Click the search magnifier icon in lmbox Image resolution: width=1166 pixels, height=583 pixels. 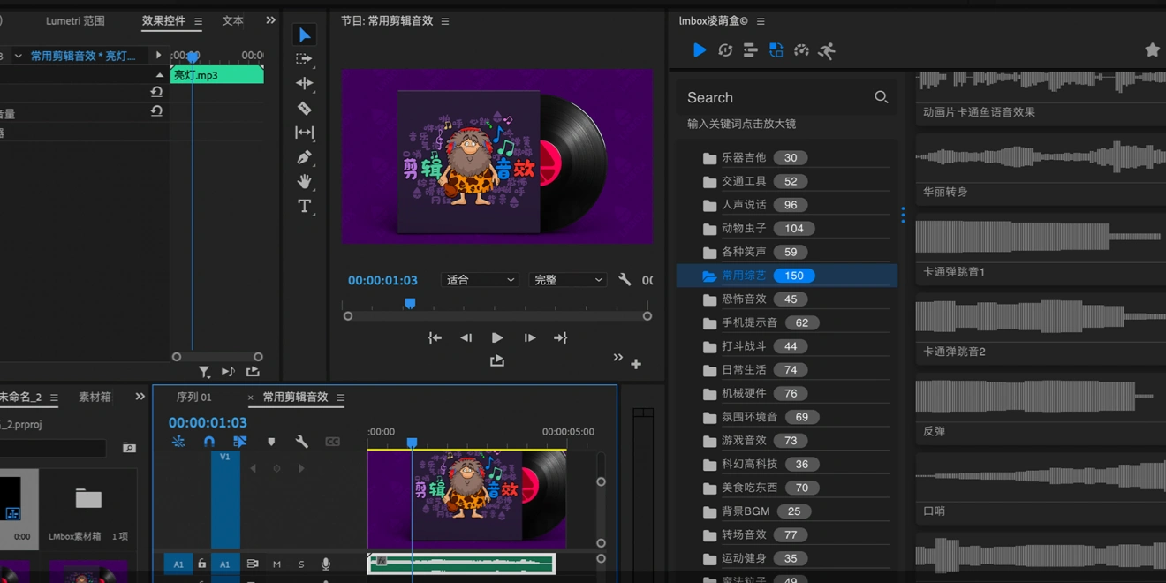coord(881,97)
